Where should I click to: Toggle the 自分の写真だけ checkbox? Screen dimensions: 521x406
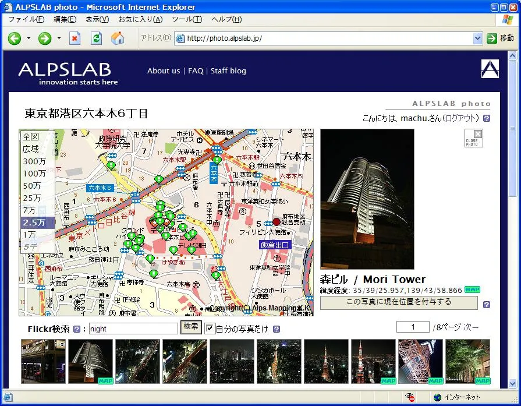pos(210,329)
